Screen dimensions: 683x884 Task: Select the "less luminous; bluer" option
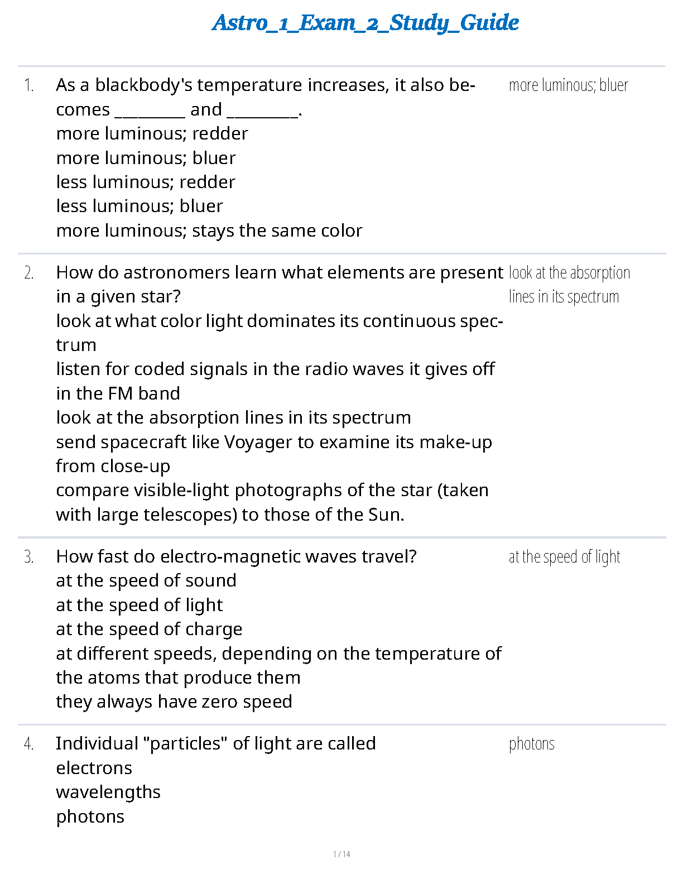(140, 206)
